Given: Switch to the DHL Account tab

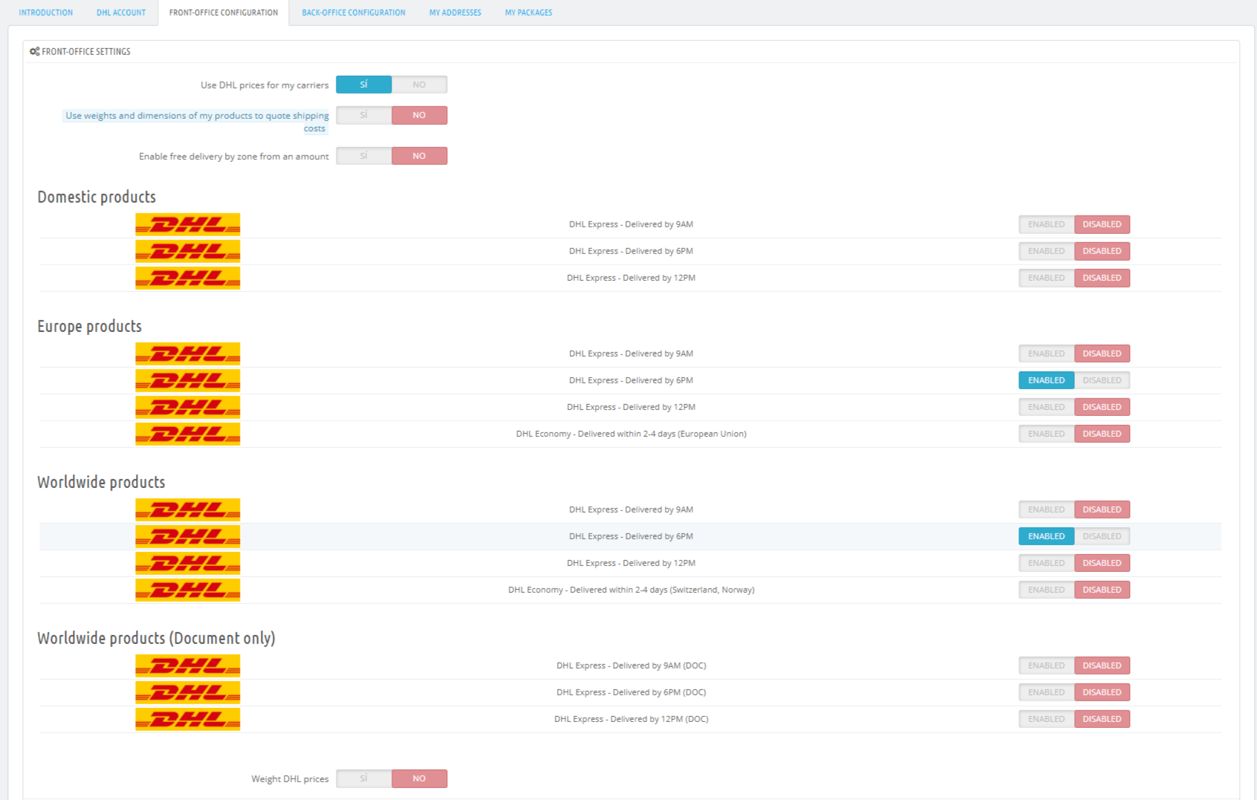Looking at the screenshot, I should click(121, 13).
